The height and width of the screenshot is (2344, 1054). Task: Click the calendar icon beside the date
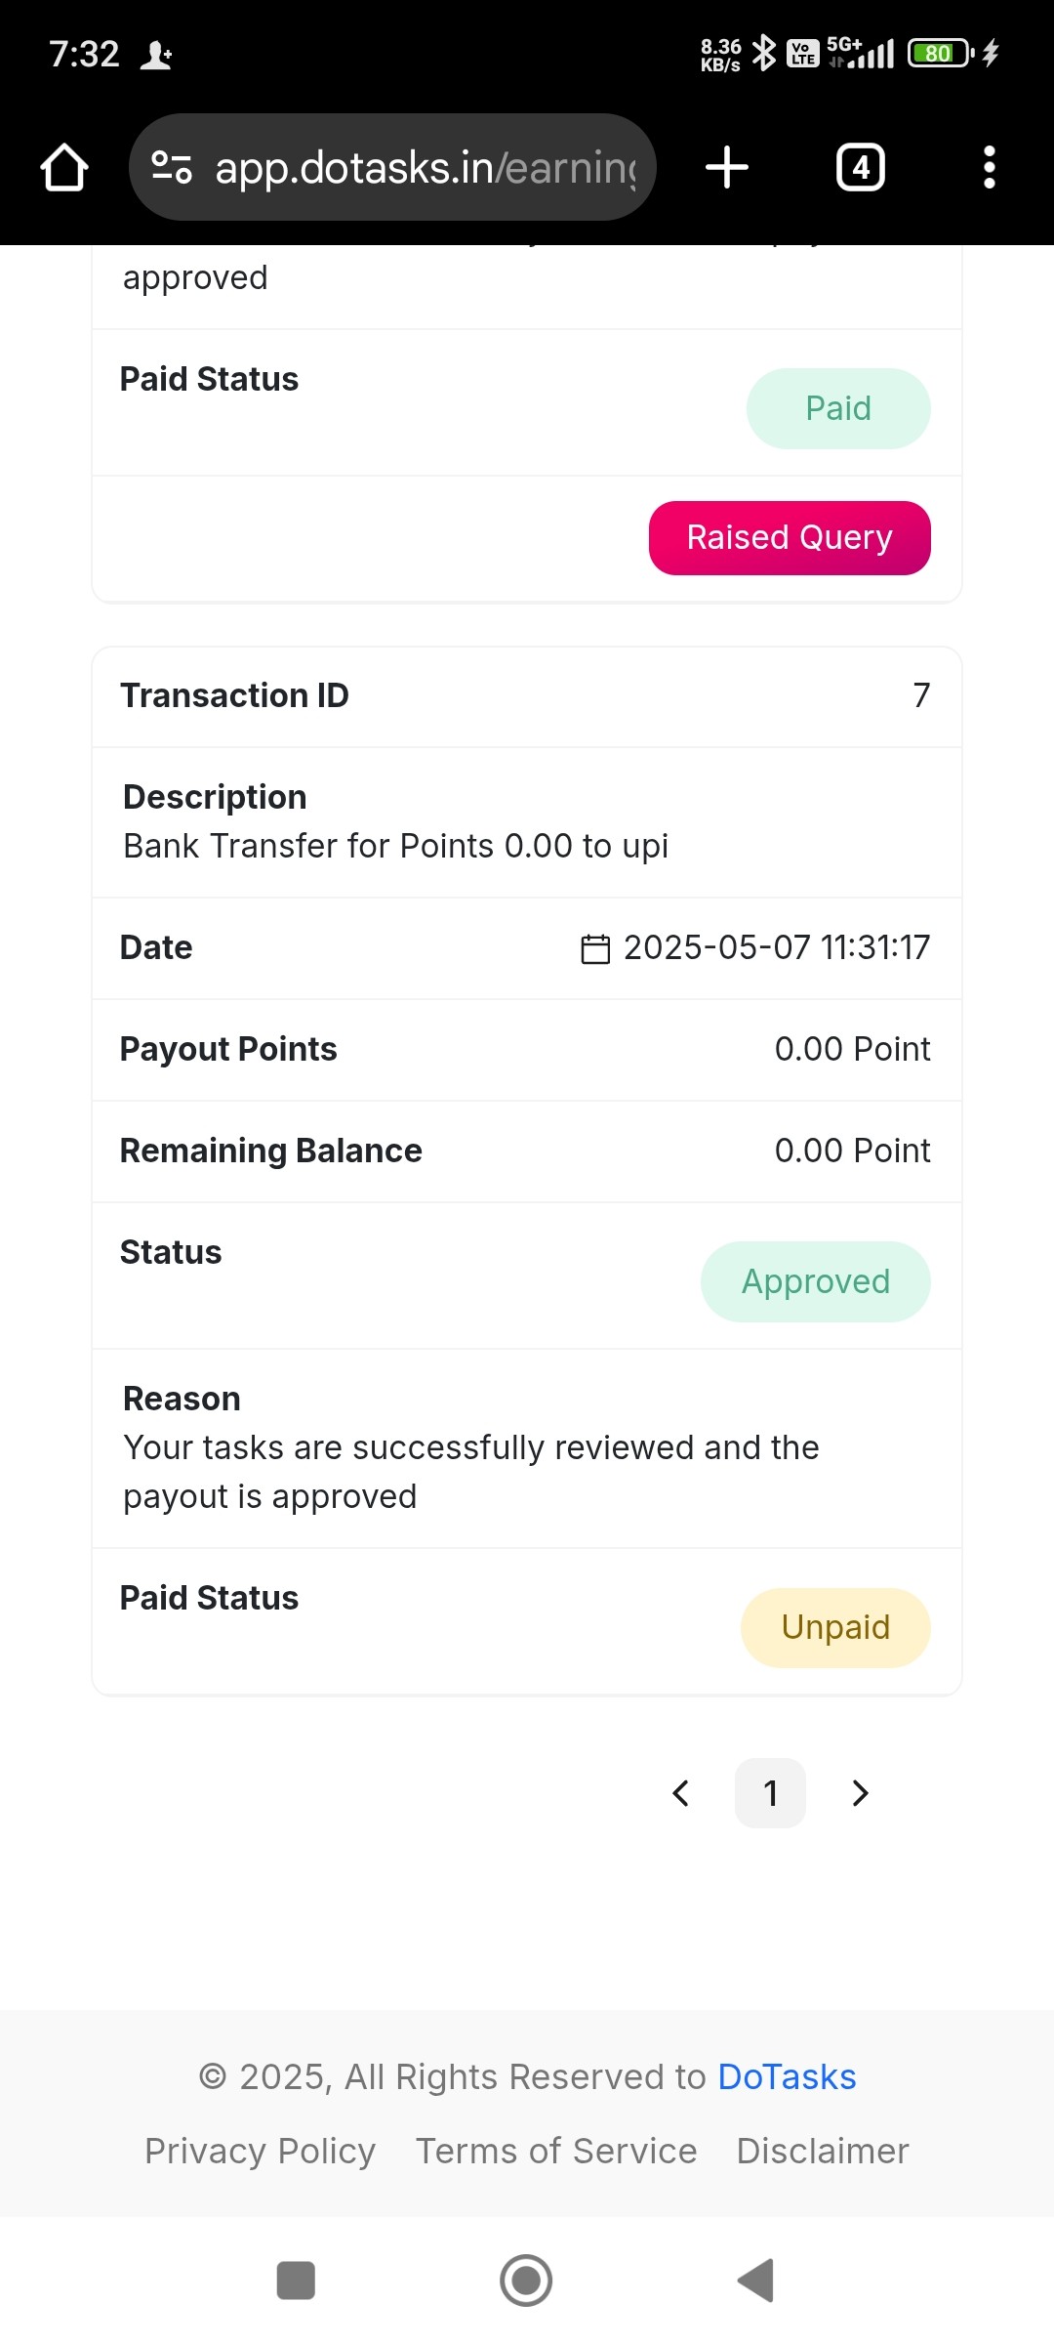pyautogui.click(x=595, y=948)
